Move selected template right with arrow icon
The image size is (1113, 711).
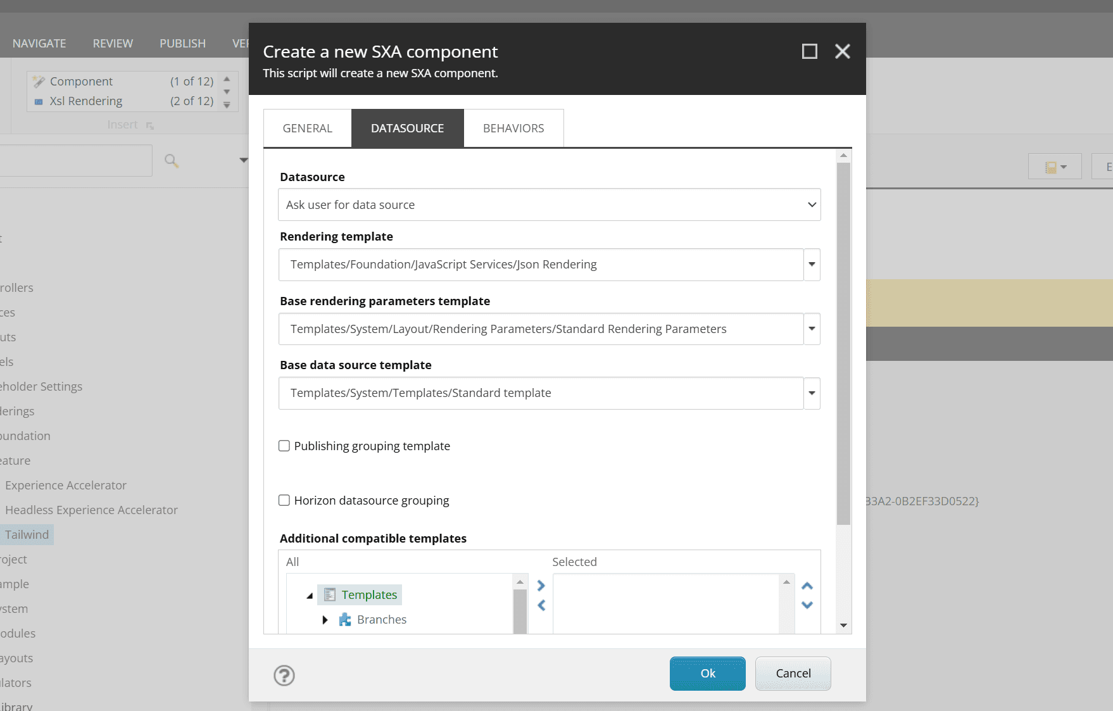click(541, 586)
